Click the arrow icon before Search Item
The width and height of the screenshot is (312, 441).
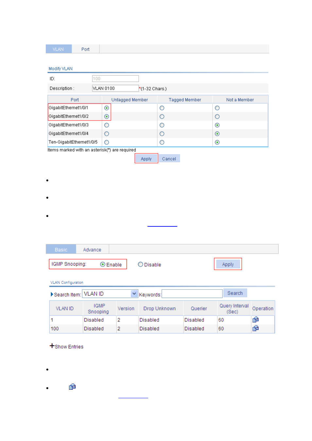pyautogui.click(x=52, y=294)
